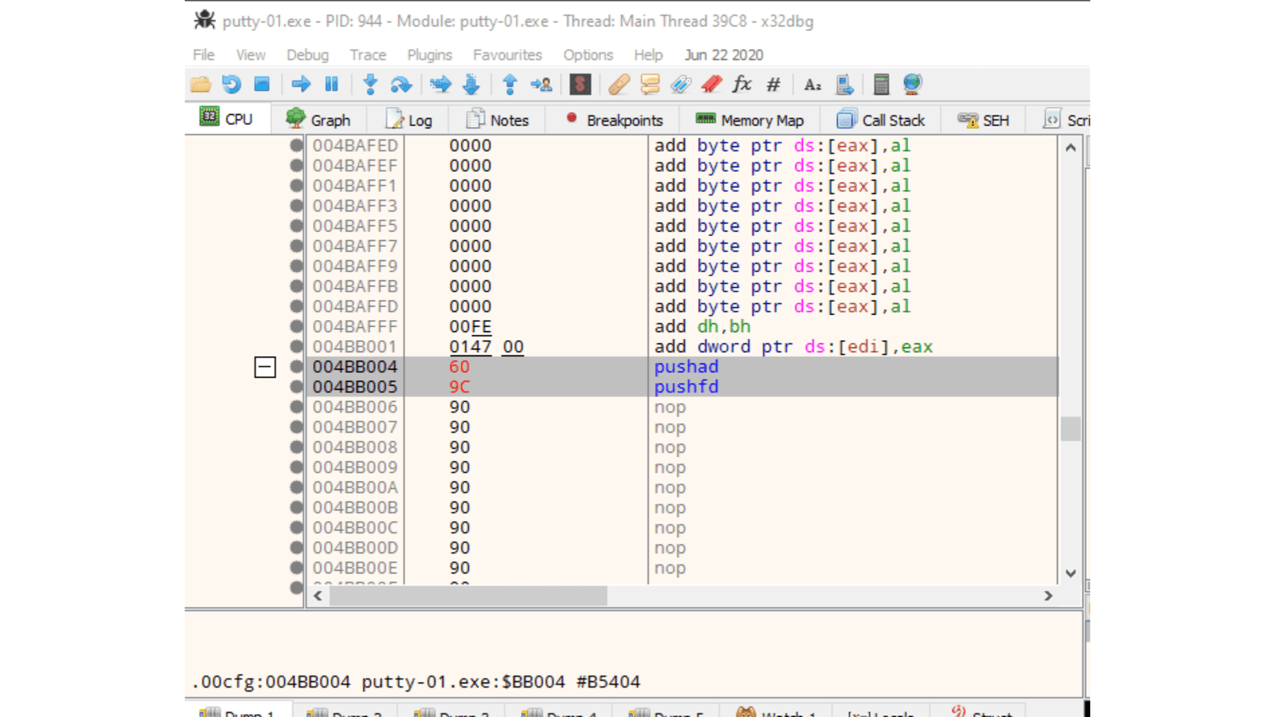
Task: Toggle breakpoint bullet at address 004BAFED
Action: pyautogui.click(x=296, y=145)
